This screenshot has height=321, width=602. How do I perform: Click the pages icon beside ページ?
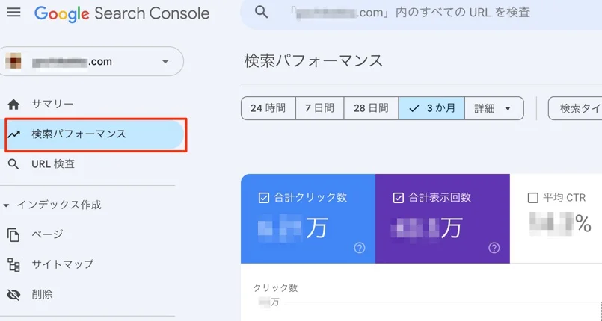pos(13,235)
